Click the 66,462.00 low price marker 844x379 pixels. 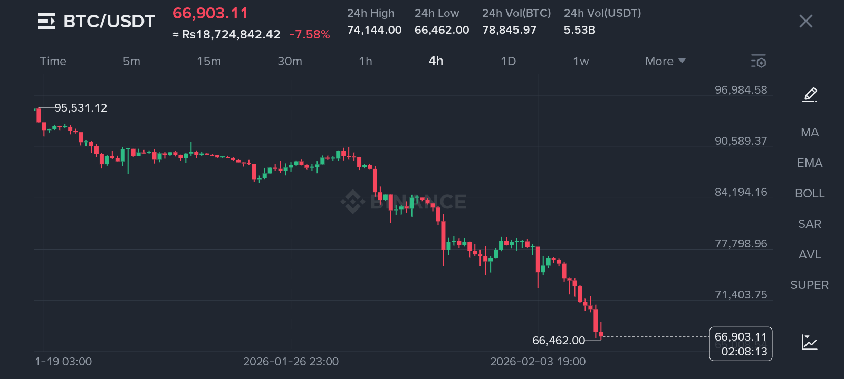[x=559, y=341]
